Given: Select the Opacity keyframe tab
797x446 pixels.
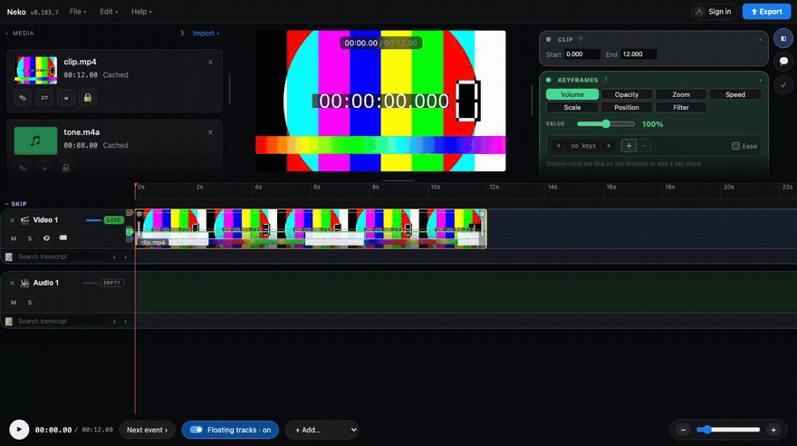Looking at the screenshot, I should [627, 94].
